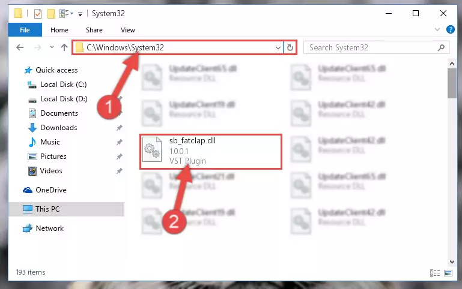Refresh the System32 folder view
This screenshot has width=462, height=289.
290,47
